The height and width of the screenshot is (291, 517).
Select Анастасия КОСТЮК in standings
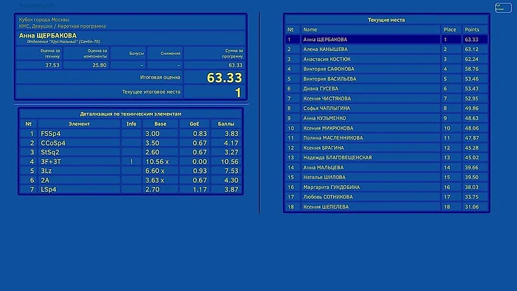(326, 59)
